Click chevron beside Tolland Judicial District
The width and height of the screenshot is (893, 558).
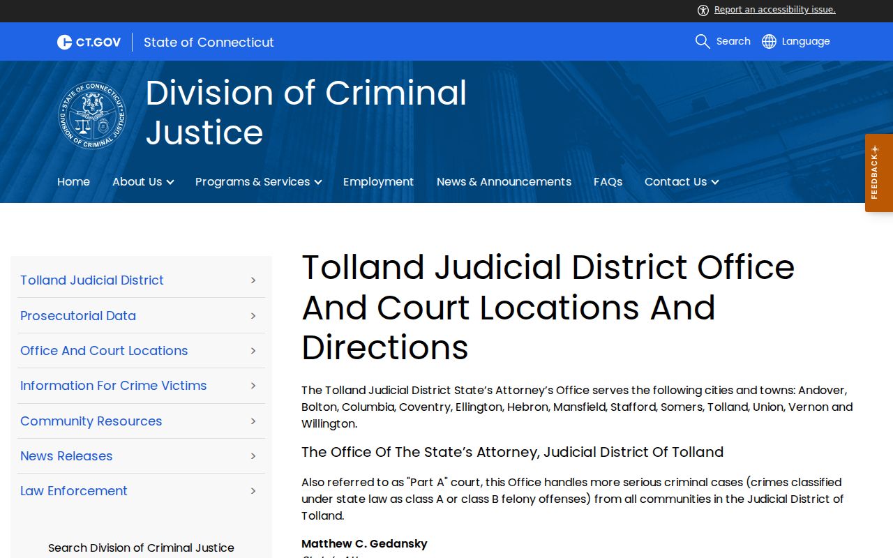(253, 280)
